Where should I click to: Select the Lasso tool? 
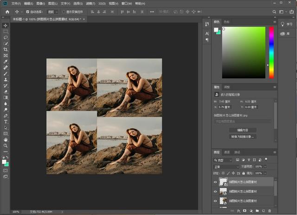click(6, 38)
